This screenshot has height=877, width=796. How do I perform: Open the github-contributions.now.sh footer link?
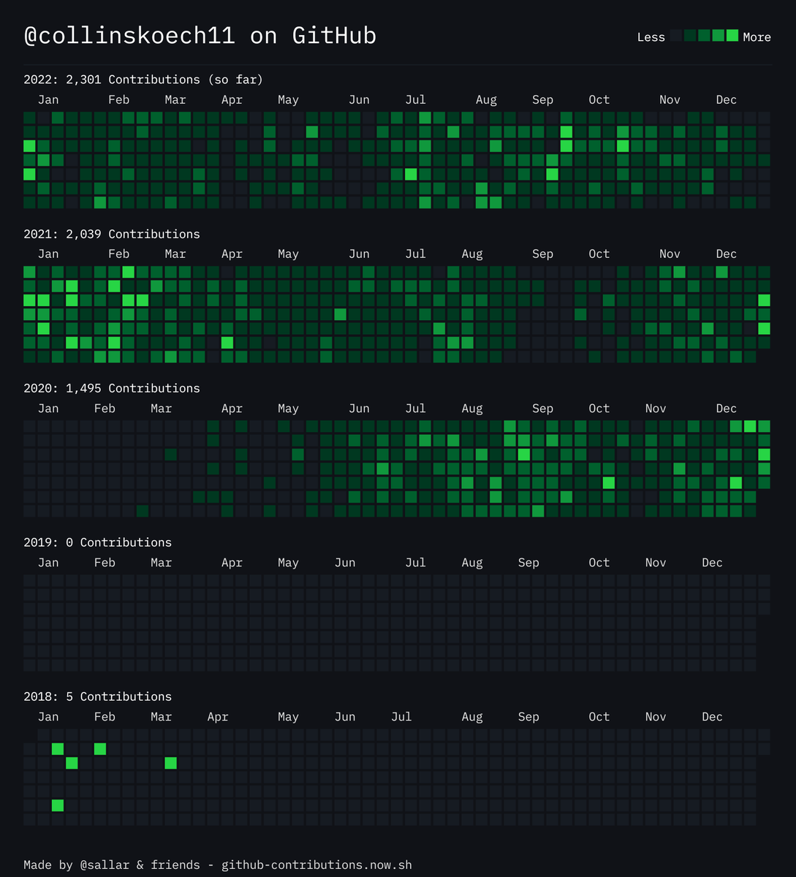click(x=316, y=865)
